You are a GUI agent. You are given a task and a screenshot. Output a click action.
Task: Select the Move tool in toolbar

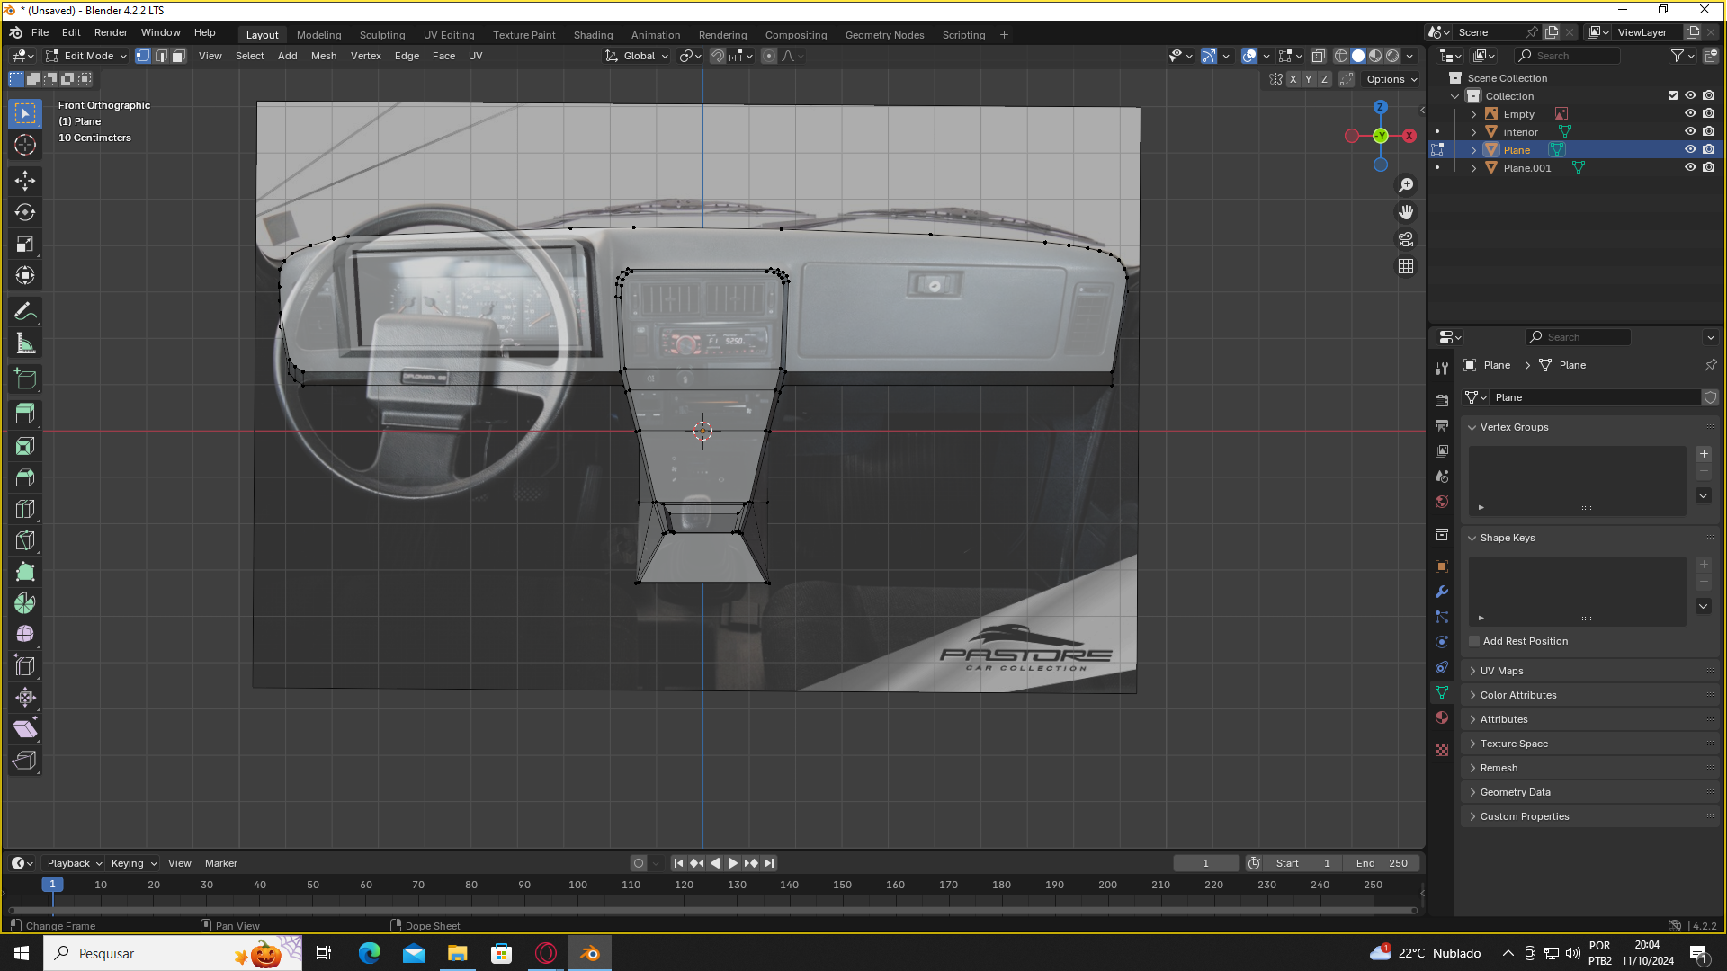25,181
